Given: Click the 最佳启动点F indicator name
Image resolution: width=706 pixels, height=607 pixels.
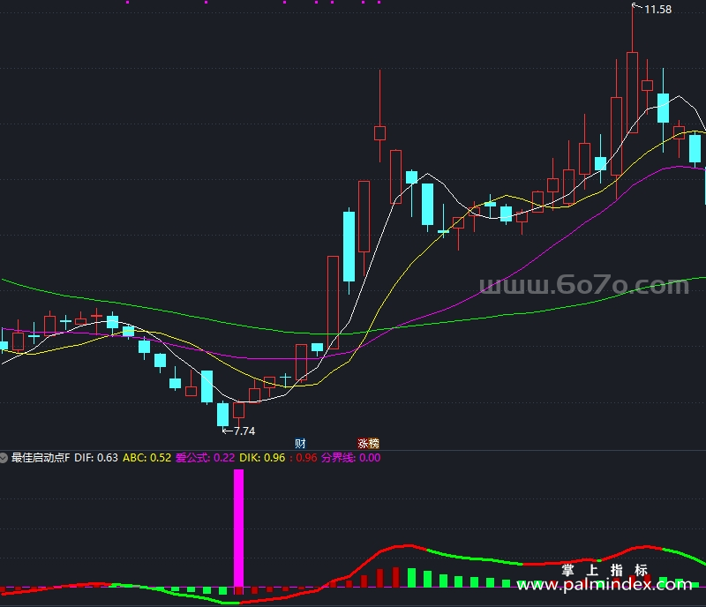Looking at the screenshot, I should (41, 458).
